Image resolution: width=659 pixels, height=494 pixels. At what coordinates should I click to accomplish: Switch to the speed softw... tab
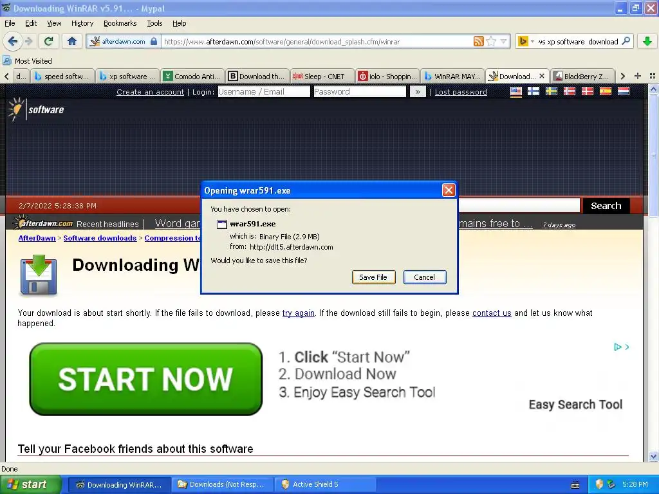tap(62, 76)
